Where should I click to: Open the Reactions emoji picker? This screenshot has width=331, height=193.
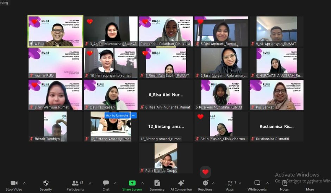[x=205, y=183]
